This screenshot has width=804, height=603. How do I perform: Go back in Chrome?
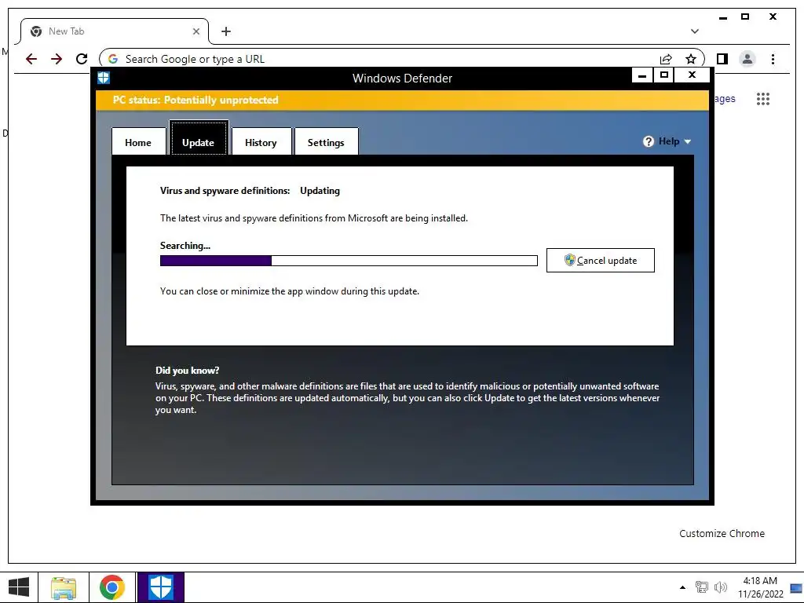coord(31,59)
